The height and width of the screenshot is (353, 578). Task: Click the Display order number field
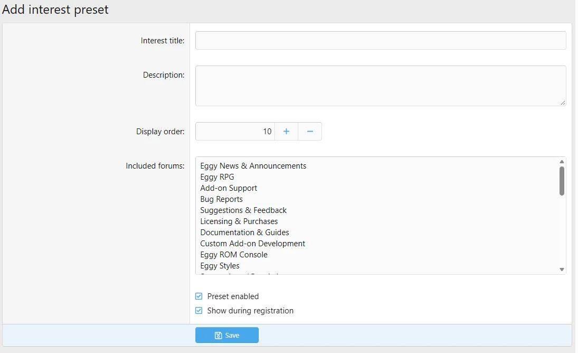tap(235, 131)
